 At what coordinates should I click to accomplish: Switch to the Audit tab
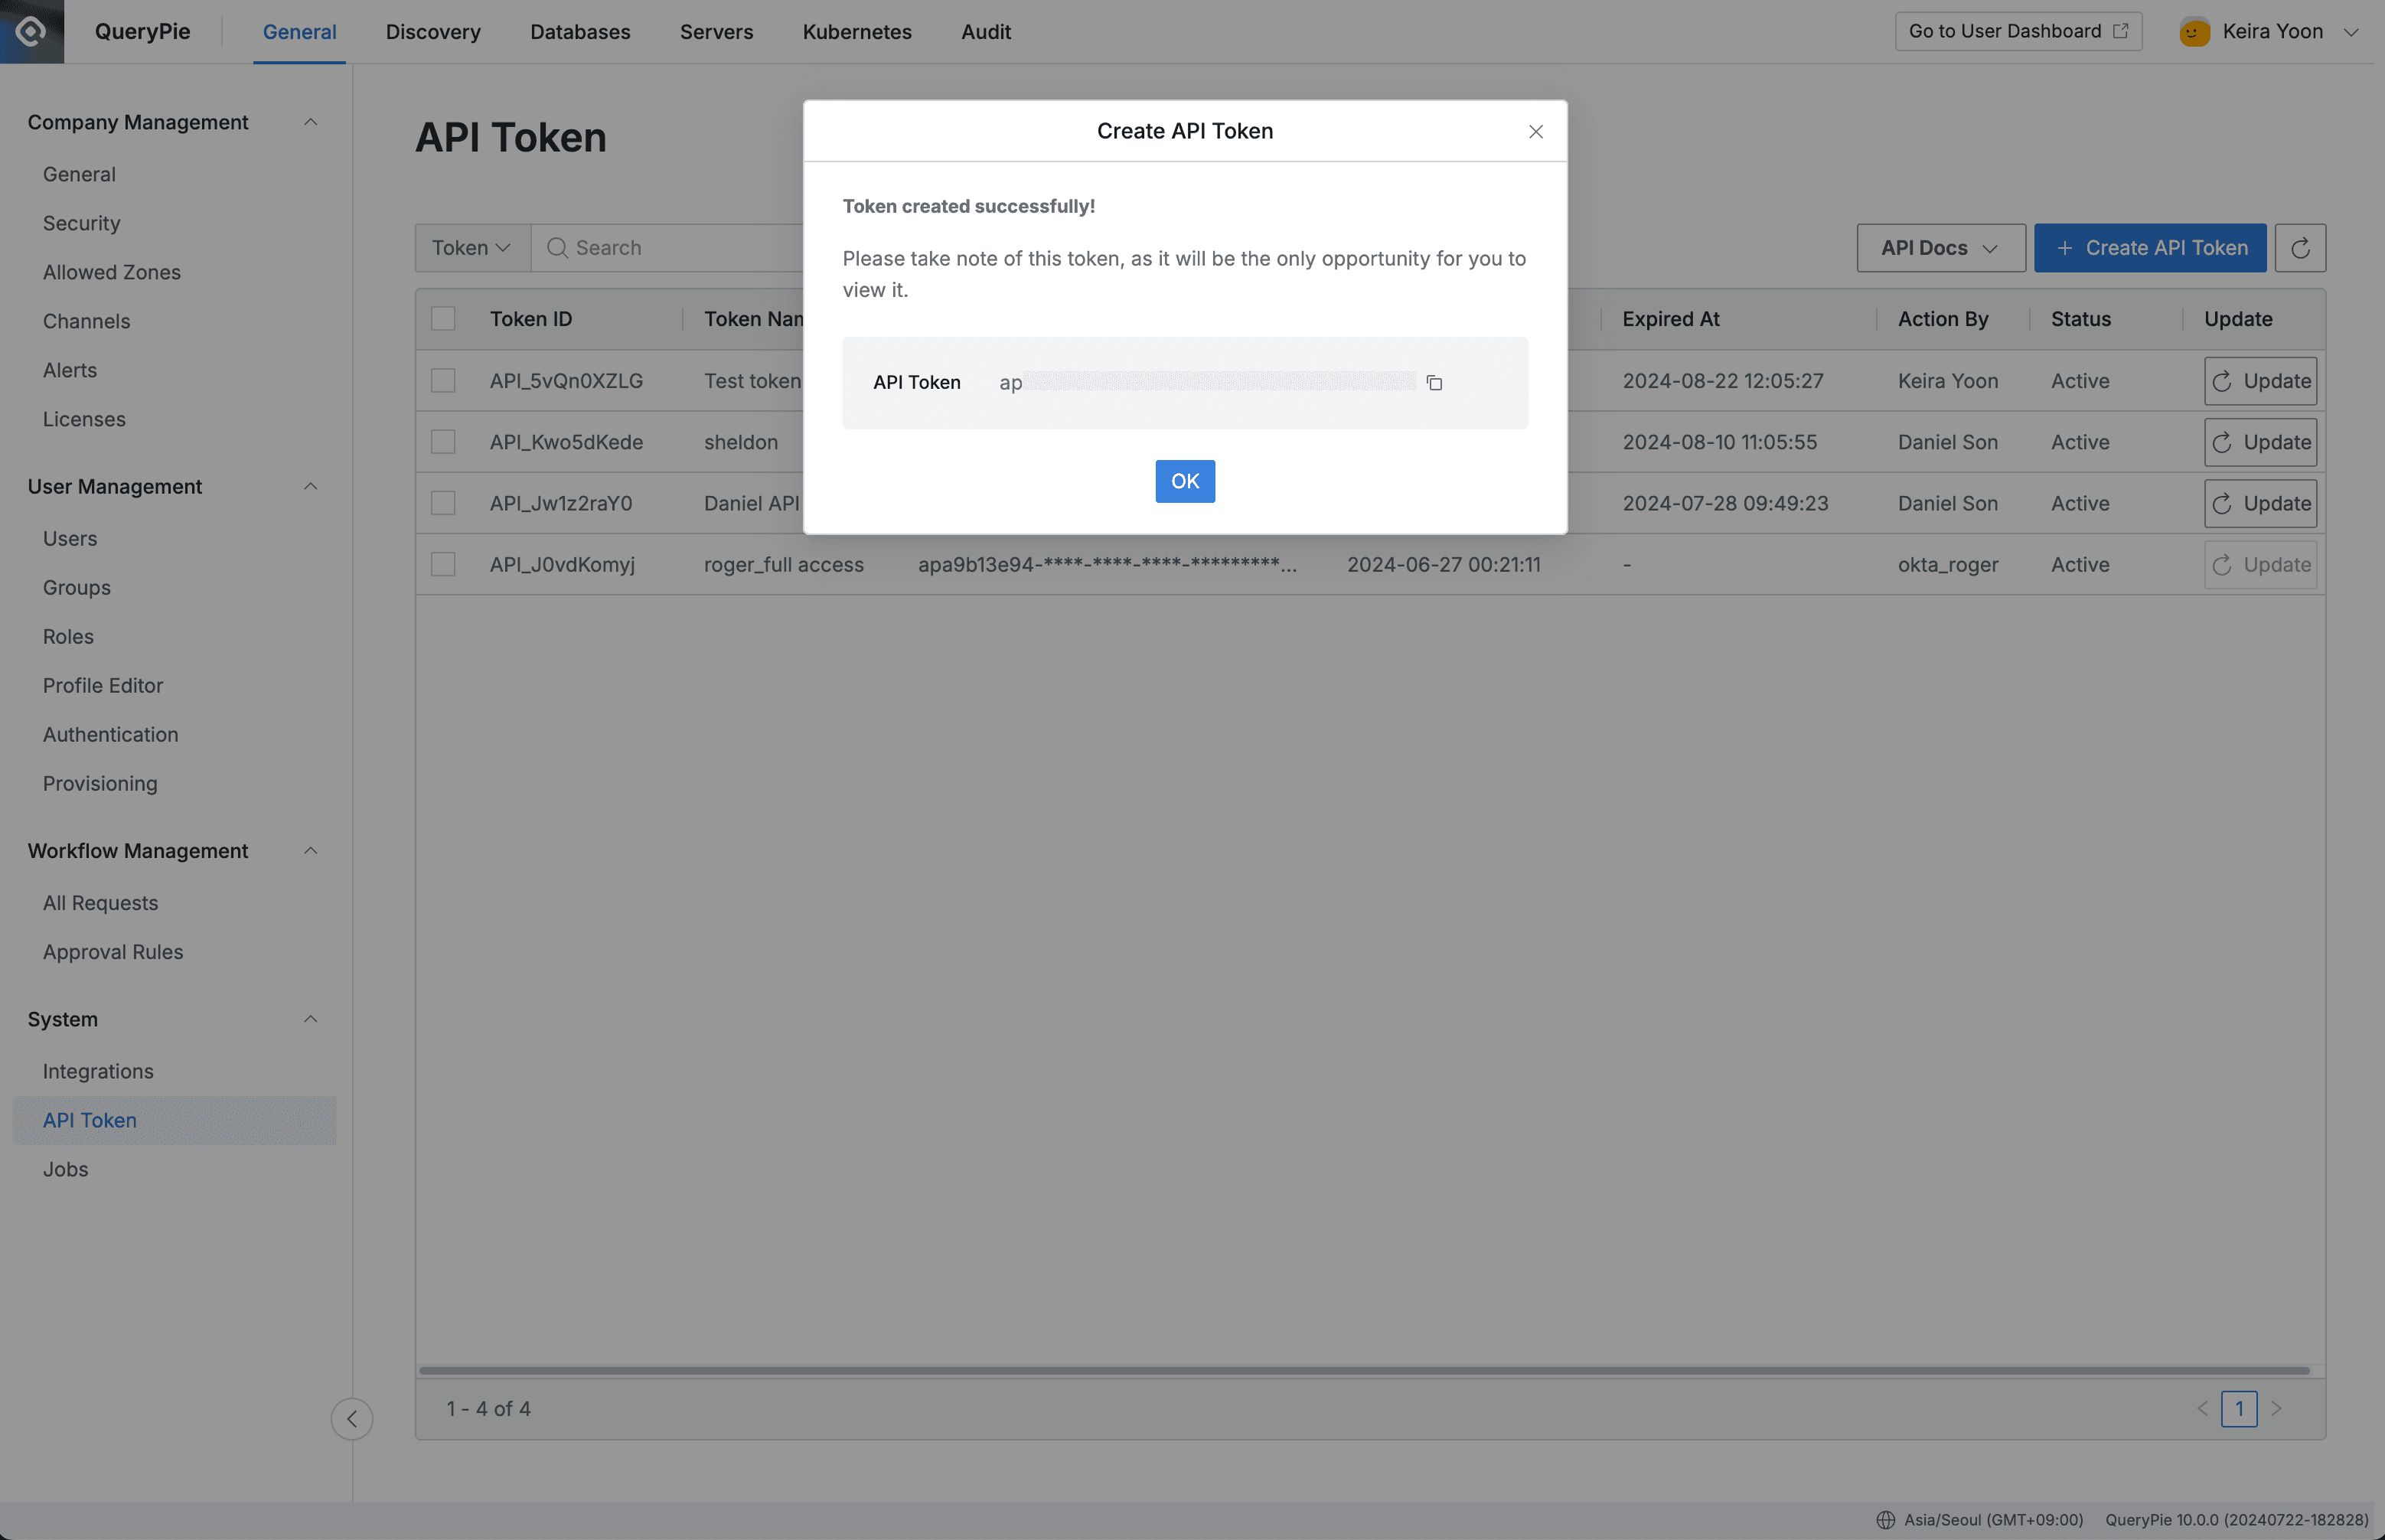point(985,31)
